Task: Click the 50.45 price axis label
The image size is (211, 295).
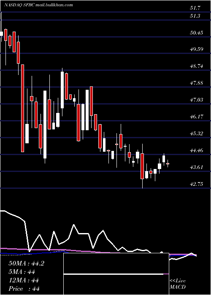Action: [197, 33]
